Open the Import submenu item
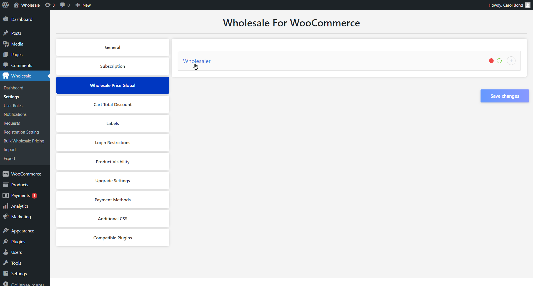This screenshot has width=533, height=286. [10, 150]
